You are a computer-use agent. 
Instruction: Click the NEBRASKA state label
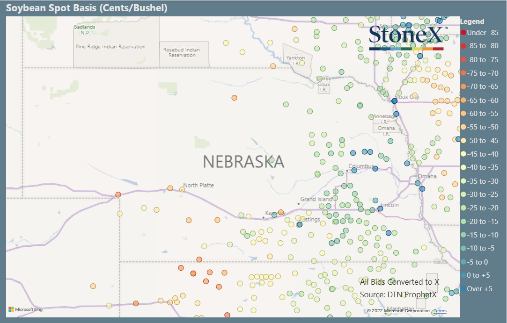click(x=243, y=162)
